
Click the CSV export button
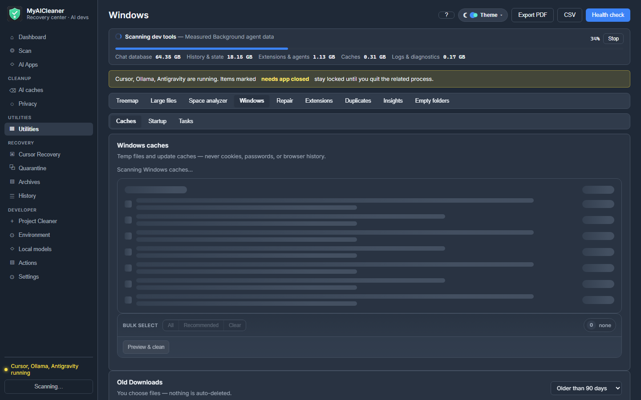point(570,15)
